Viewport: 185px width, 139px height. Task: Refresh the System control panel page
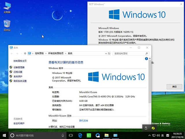coord(109,54)
